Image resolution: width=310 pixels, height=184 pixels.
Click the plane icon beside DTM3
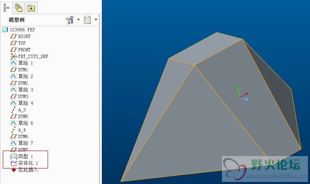click(13, 96)
